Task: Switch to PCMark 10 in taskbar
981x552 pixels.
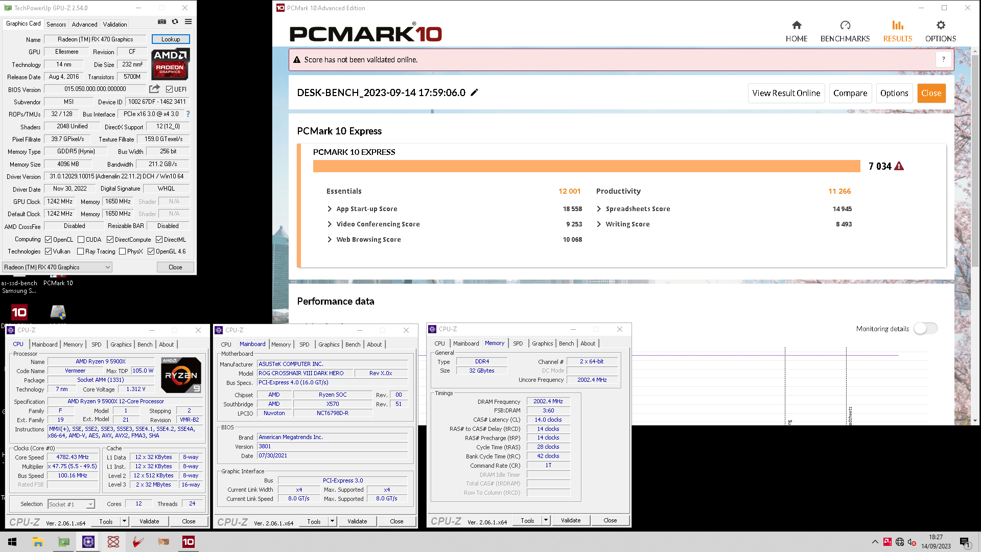Action: pyautogui.click(x=189, y=542)
